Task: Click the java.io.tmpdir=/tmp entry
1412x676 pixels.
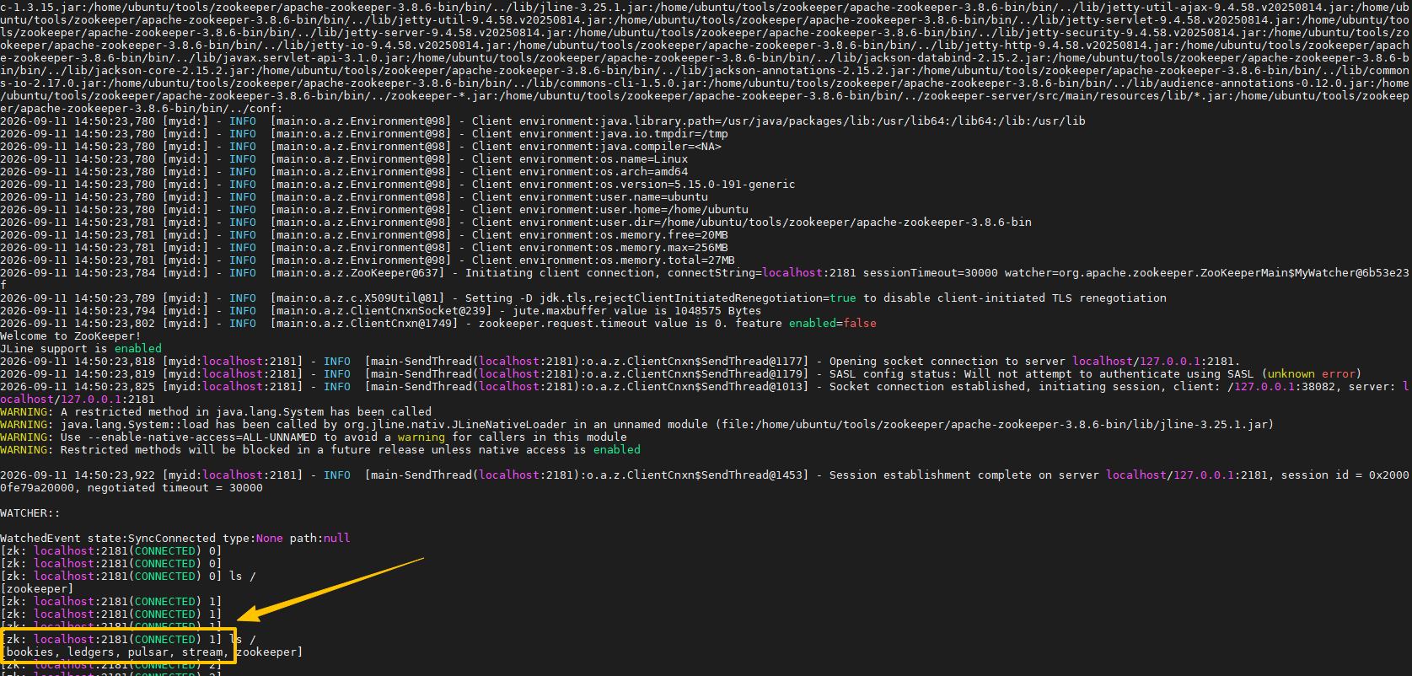Action: 664,134
